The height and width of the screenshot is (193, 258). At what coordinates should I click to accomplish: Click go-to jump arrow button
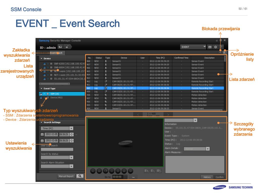[x=133, y=177]
